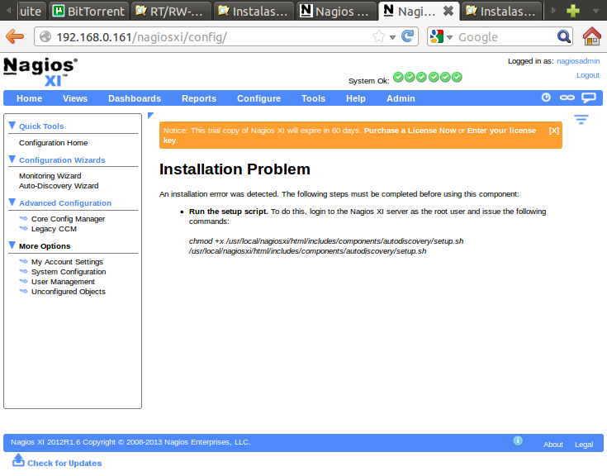
Task: Open the Home menu
Action: [x=30, y=98]
